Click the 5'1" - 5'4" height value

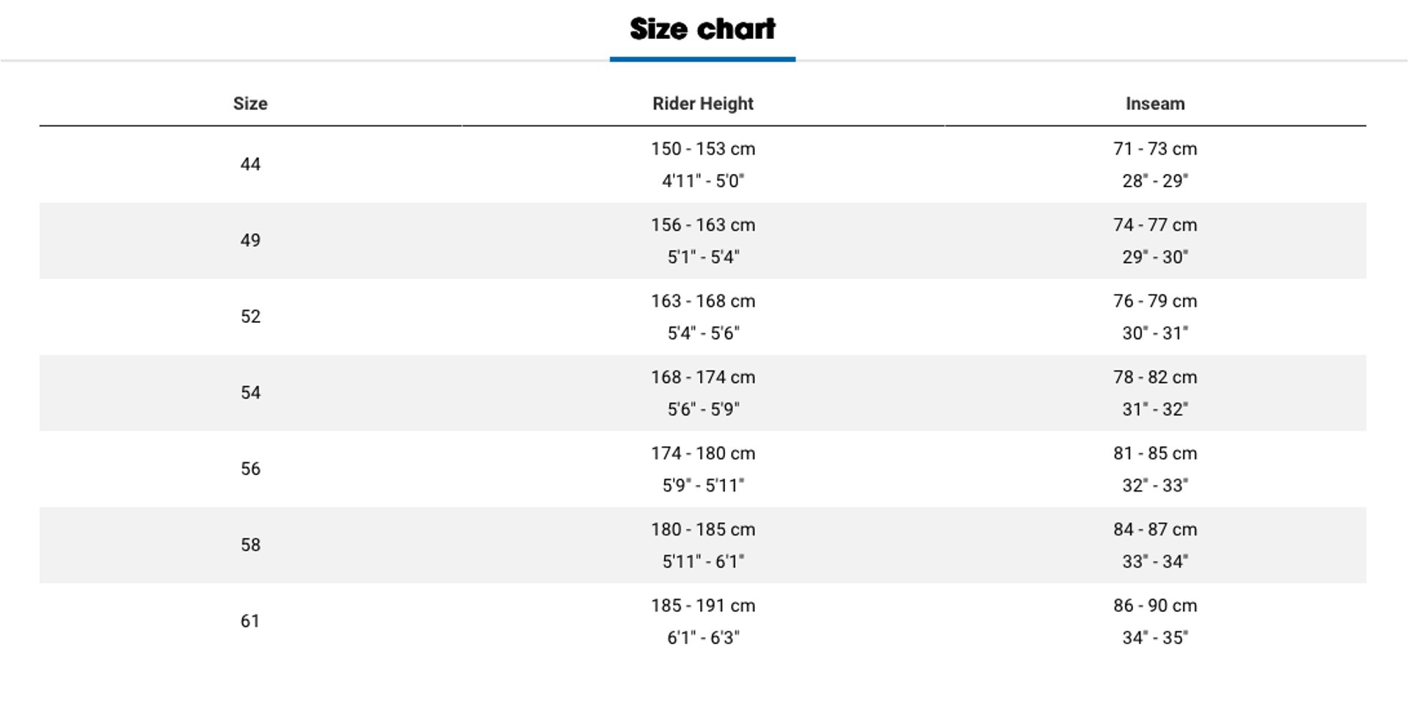(703, 257)
